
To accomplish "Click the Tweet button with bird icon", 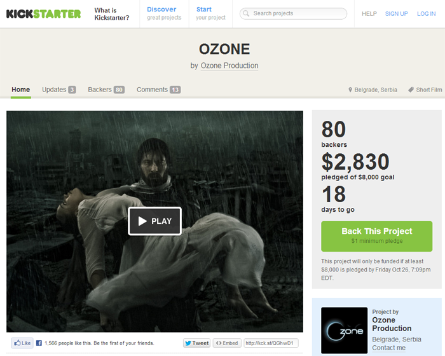I will pos(196,343).
